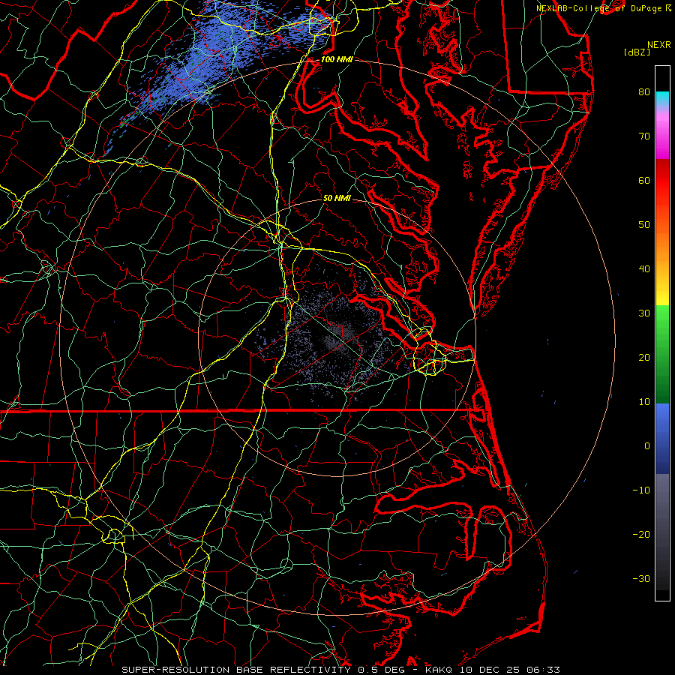This screenshot has width=675, height=675.
Task: Click the [dBZ] units label
Action: pyautogui.click(x=637, y=52)
